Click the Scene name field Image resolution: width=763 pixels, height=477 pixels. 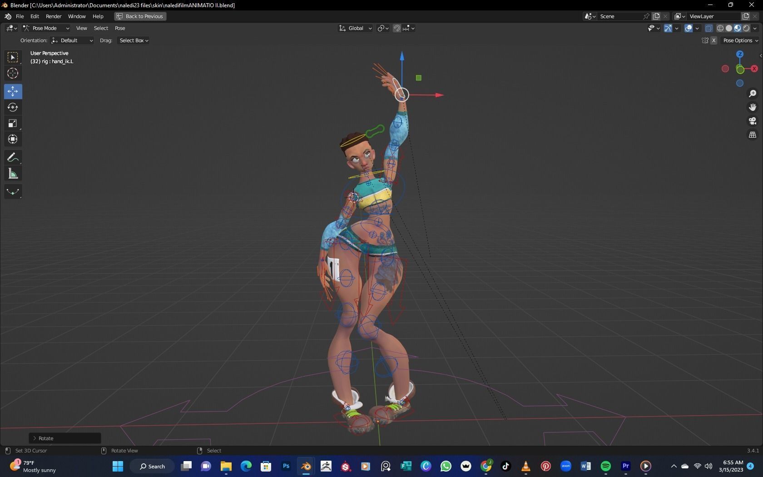620,16
